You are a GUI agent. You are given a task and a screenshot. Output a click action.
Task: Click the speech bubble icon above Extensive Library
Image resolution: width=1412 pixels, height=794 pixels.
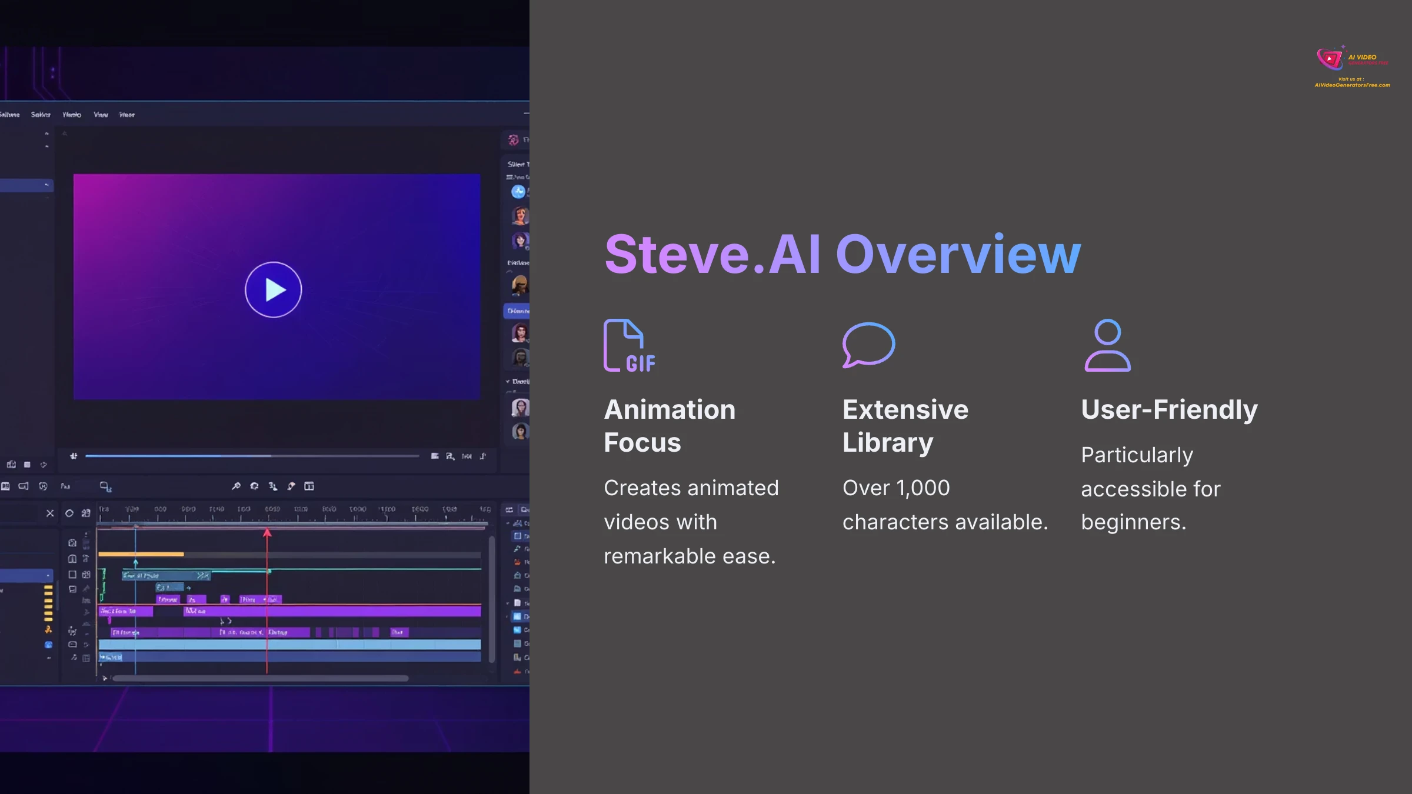click(868, 345)
